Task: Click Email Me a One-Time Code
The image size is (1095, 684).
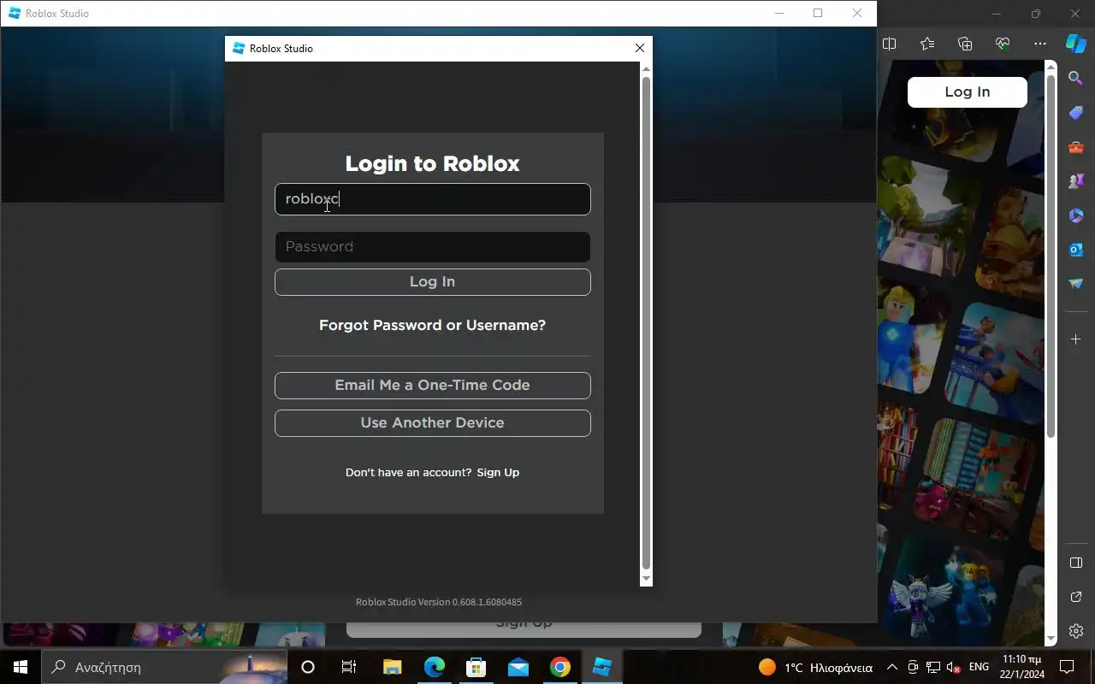Action: click(x=432, y=386)
